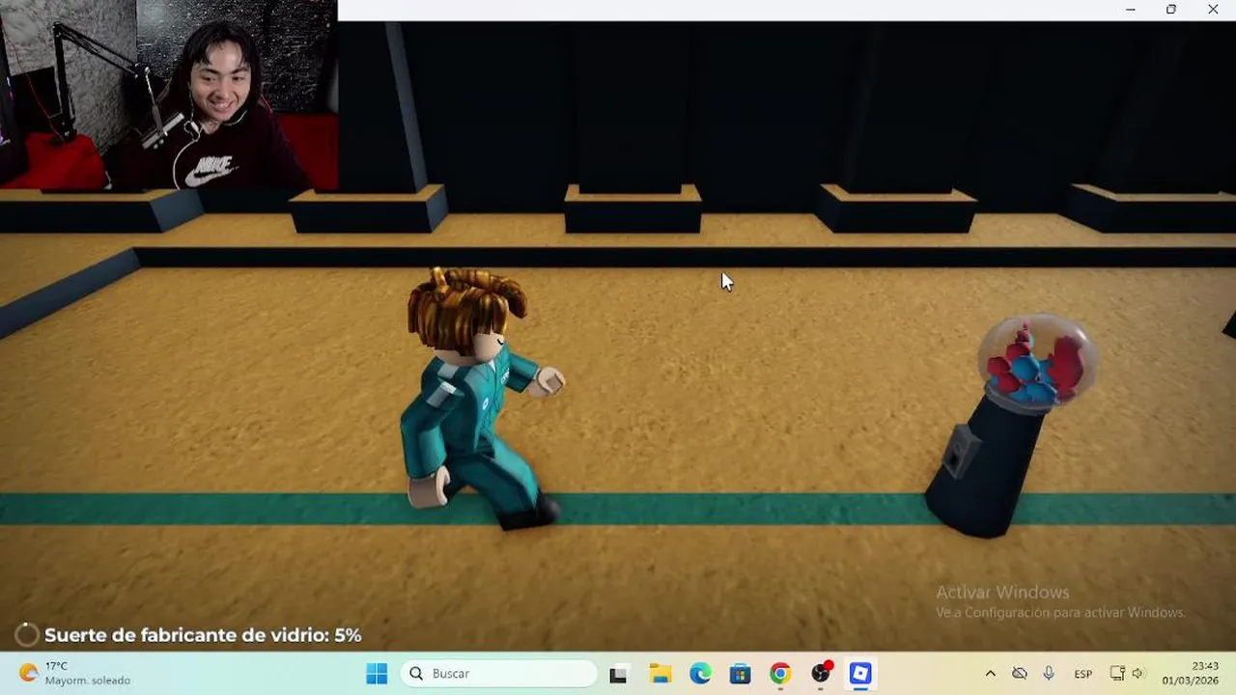Minimize the game window
1236x695 pixels.
tap(1130, 10)
